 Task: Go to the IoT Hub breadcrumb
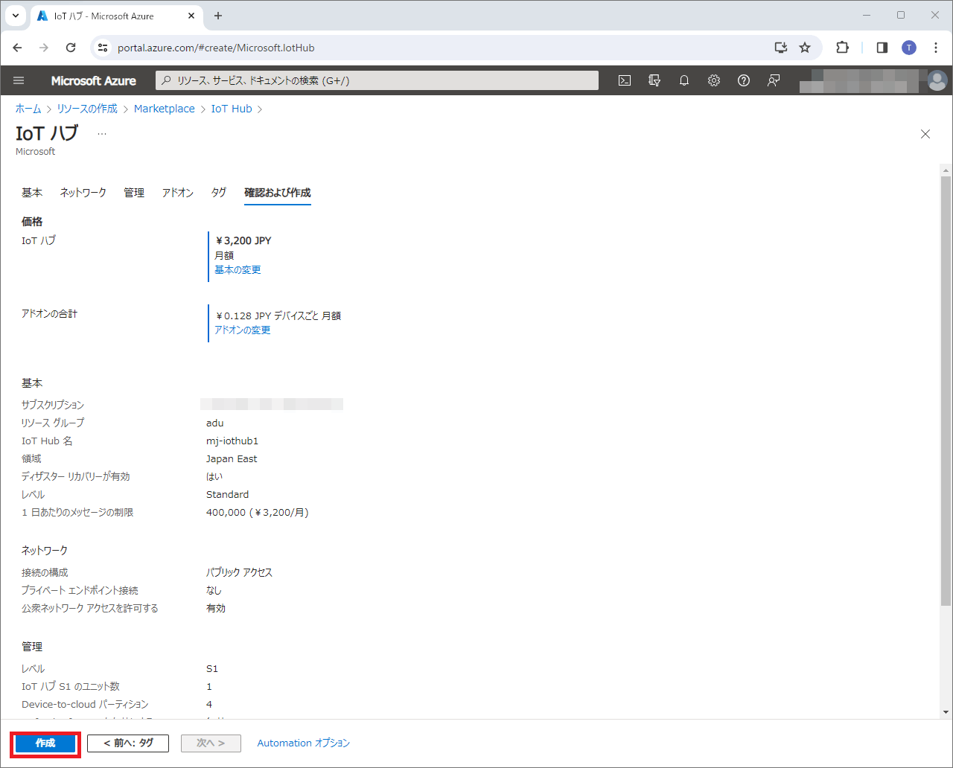click(x=232, y=109)
